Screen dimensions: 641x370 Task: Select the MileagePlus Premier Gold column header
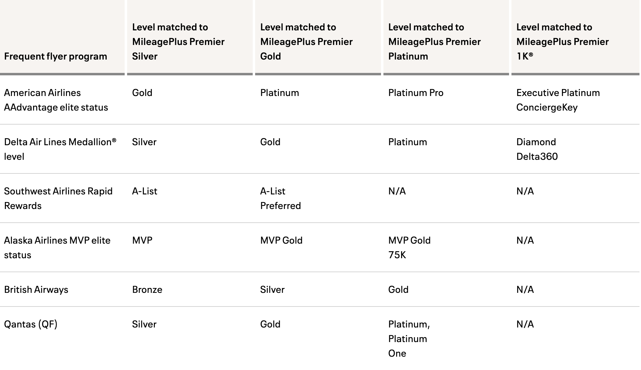pyautogui.click(x=306, y=42)
